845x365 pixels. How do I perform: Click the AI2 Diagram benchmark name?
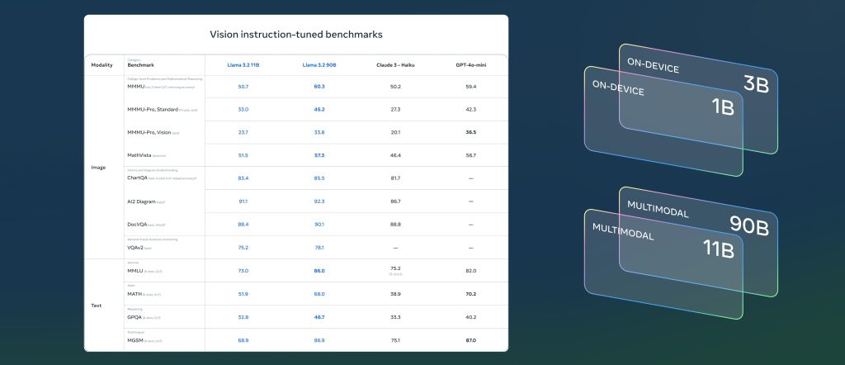(x=141, y=201)
